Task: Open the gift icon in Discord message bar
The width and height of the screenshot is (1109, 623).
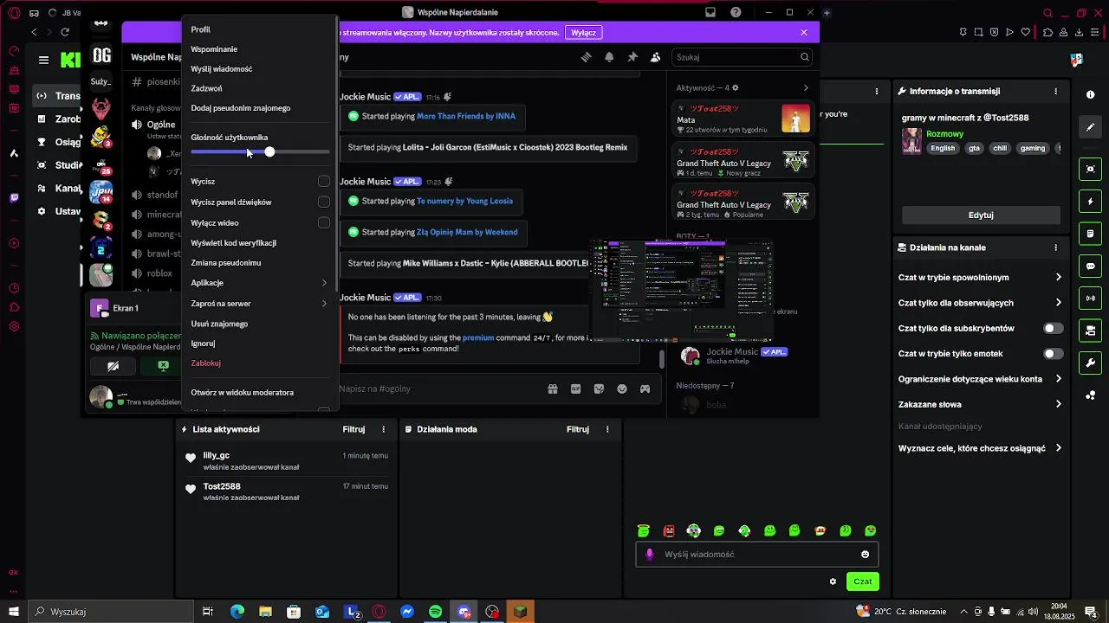Action: click(553, 389)
